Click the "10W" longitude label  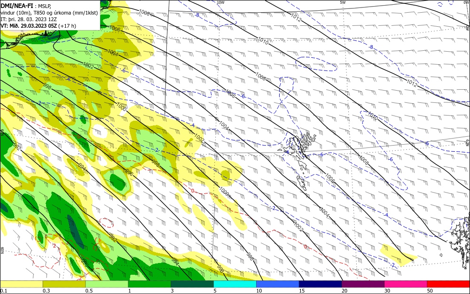click(x=220, y=2)
